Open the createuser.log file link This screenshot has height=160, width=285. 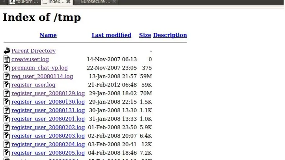pyautogui.click(x=30, y=59)
